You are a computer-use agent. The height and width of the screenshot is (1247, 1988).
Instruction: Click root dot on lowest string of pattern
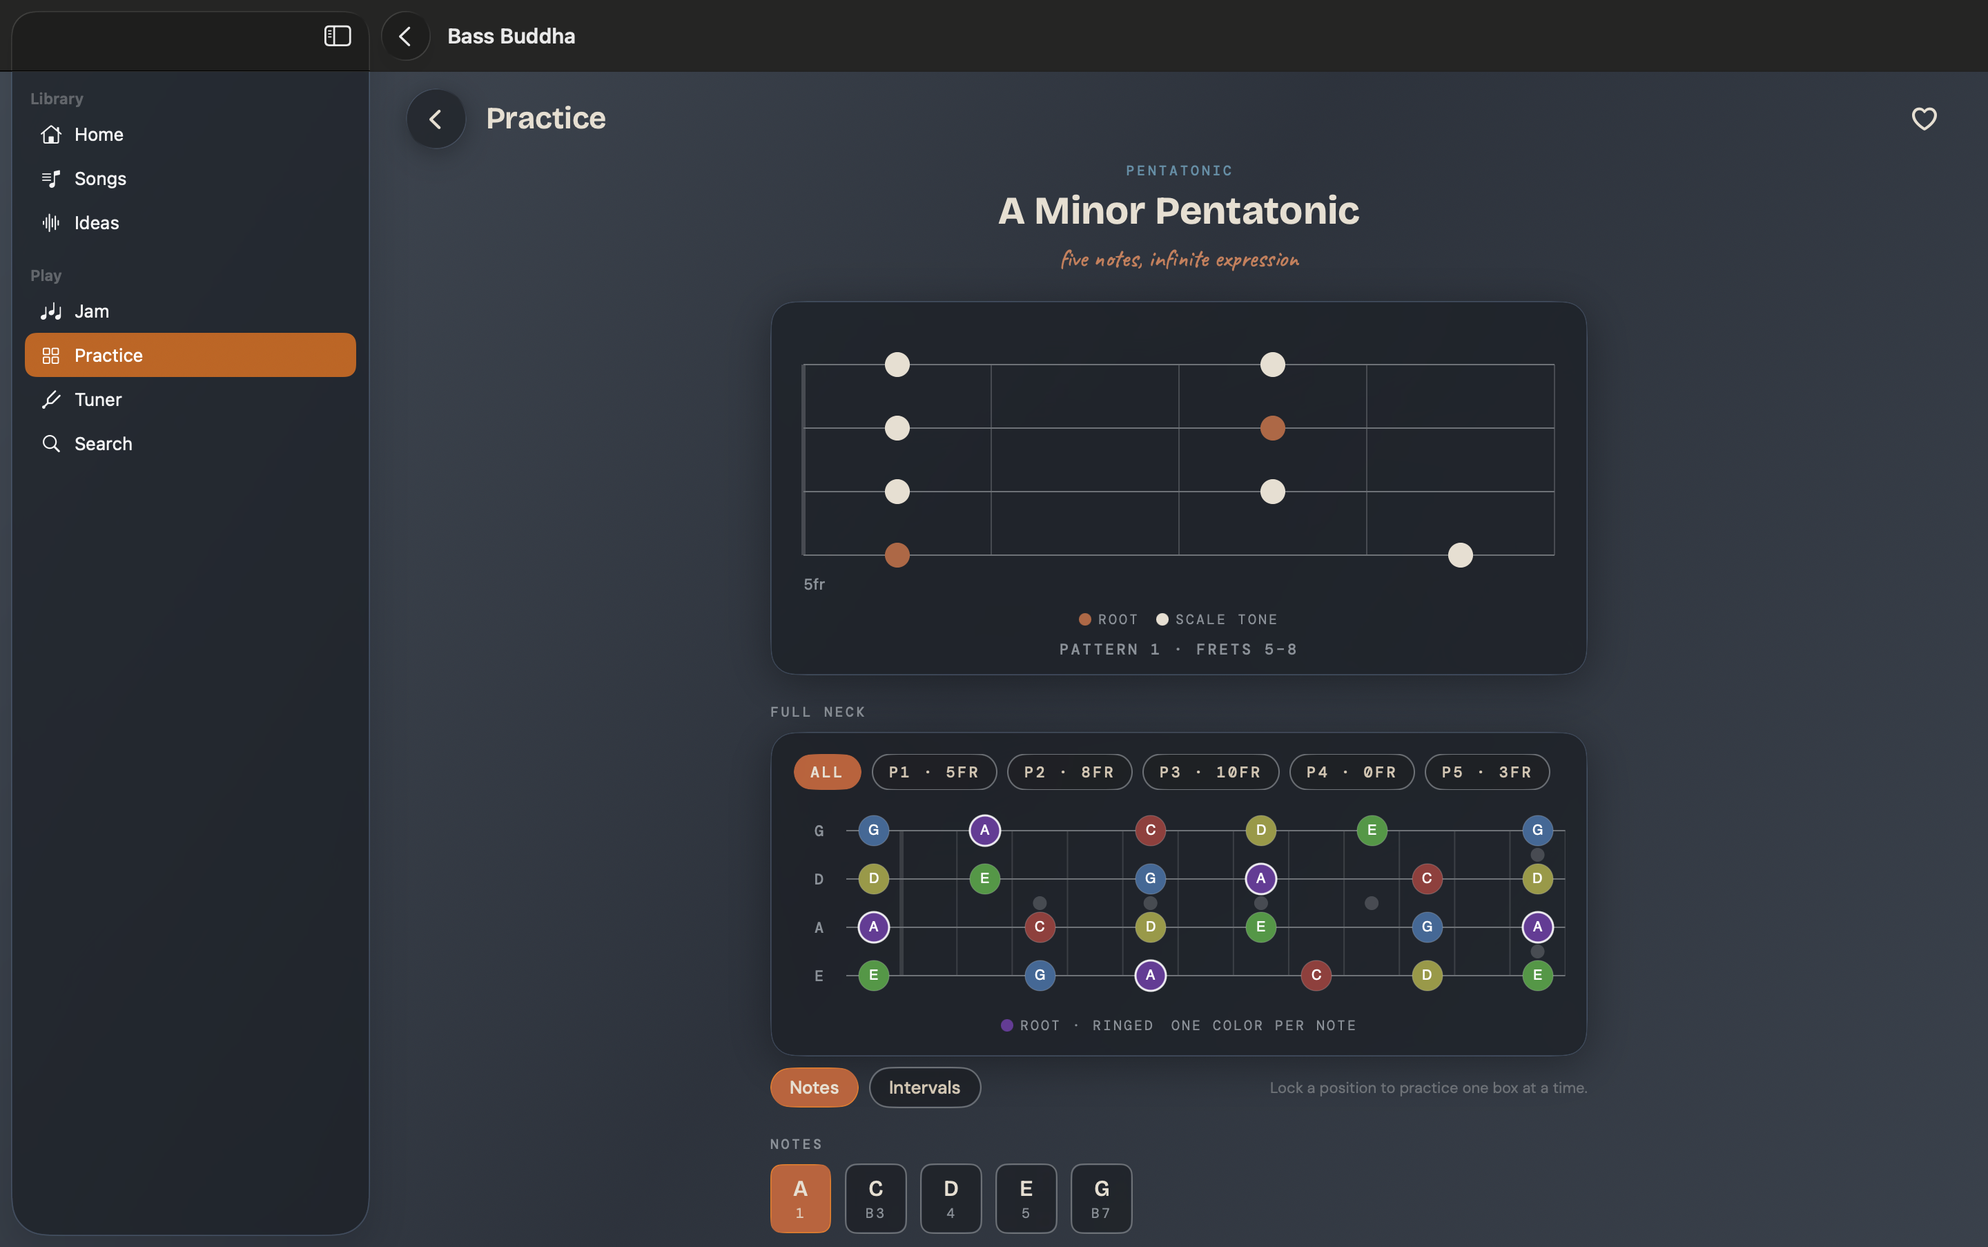(x=897, y=555)
